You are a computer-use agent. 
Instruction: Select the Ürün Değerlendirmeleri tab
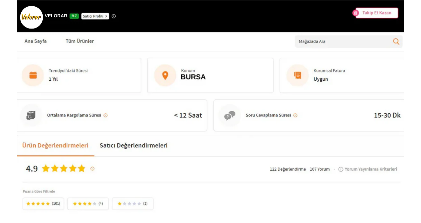[55, 145]
